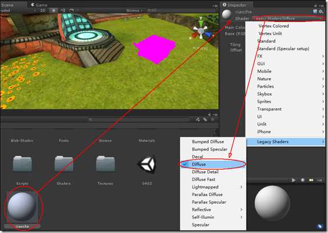Toggle scene audio speaker icon
328x233 pixels.
[63, 10]
